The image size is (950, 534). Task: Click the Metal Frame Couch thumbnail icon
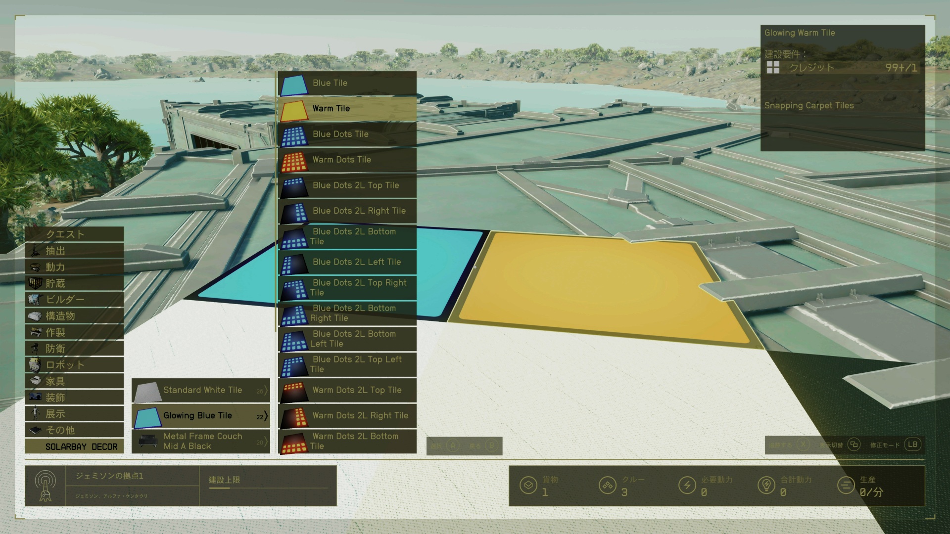click(148, 441)
